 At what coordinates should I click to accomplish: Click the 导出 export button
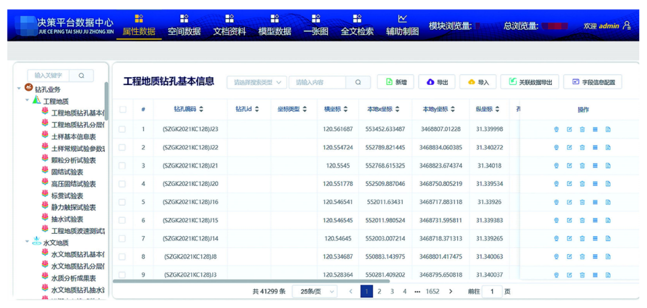pyautogui.click(x=437, y=82)
